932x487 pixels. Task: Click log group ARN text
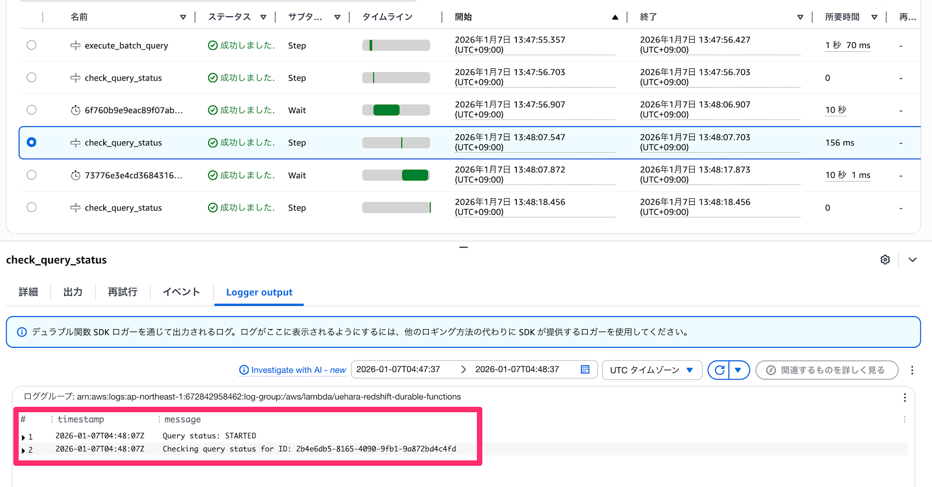[268, 397]
